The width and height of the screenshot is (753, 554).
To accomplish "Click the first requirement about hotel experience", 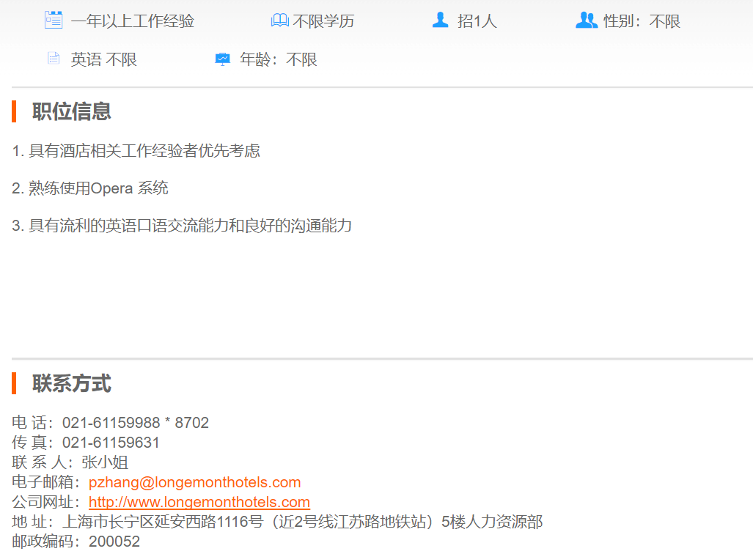I will click(x=136, y=151).
